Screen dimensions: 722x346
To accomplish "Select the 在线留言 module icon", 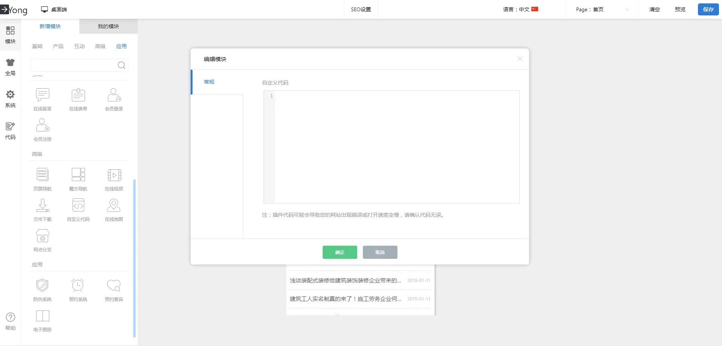I will tap(42, 95).
